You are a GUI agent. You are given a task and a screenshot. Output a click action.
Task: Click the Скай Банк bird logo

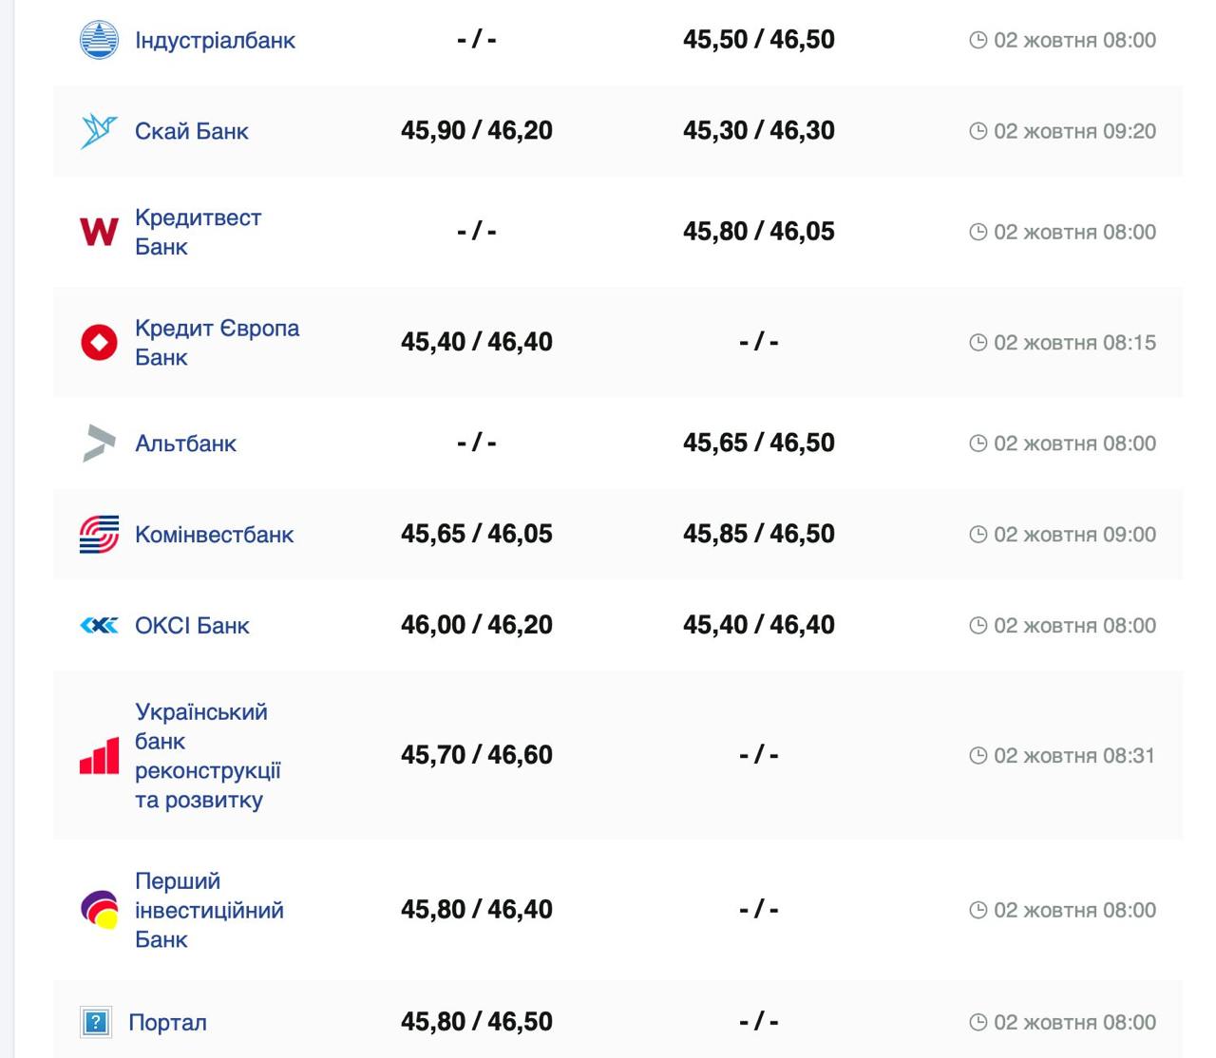pos(99,131)
